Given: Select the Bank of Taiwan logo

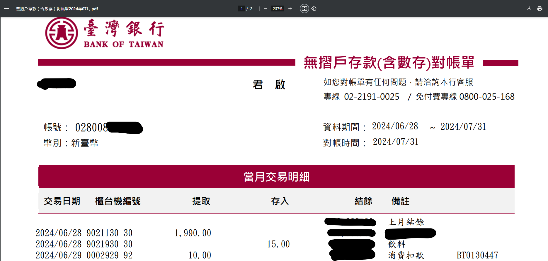Looking at the screenshot, I should [105, 33].
